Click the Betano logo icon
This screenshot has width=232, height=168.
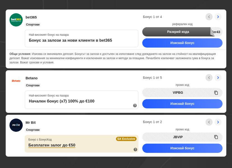[16, 81]
